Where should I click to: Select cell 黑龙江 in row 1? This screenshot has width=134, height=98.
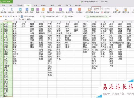pyautogui.click(x=105, y=24)
